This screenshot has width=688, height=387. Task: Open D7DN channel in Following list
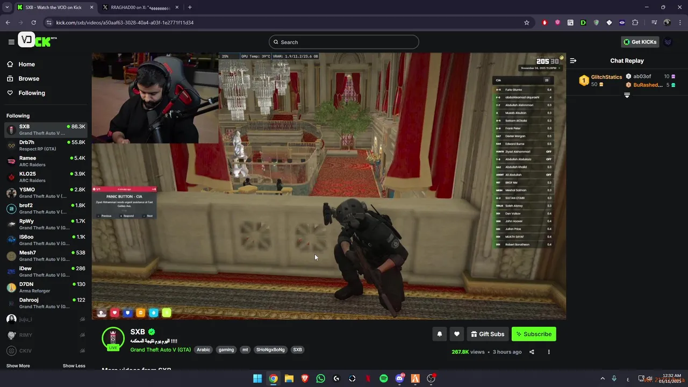click(46, 287)
